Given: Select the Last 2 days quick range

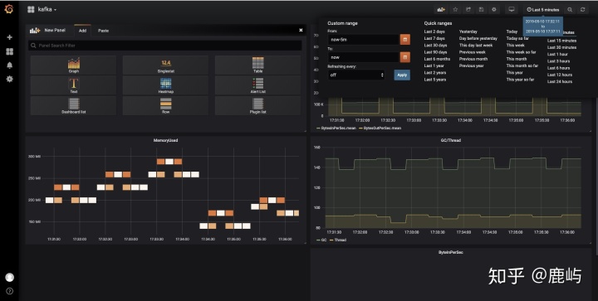Looking at the screenshot, I should coord(434,32).
